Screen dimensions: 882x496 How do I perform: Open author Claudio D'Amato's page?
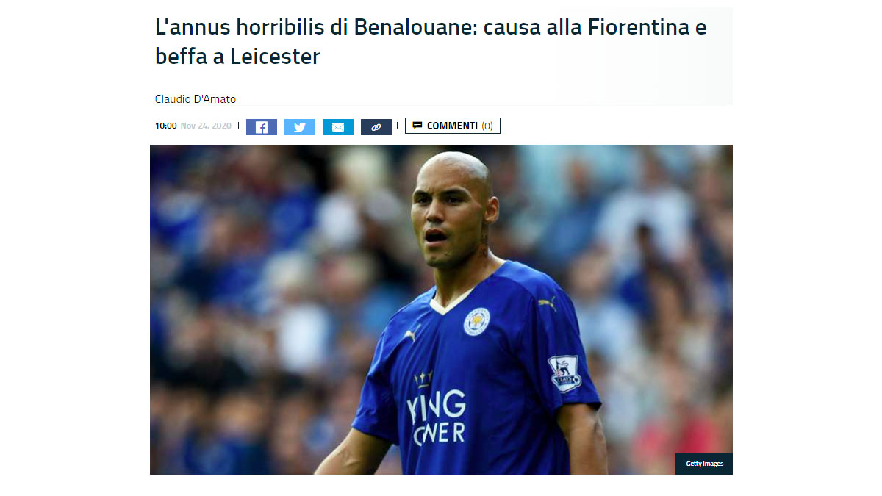tap(196, 98)
